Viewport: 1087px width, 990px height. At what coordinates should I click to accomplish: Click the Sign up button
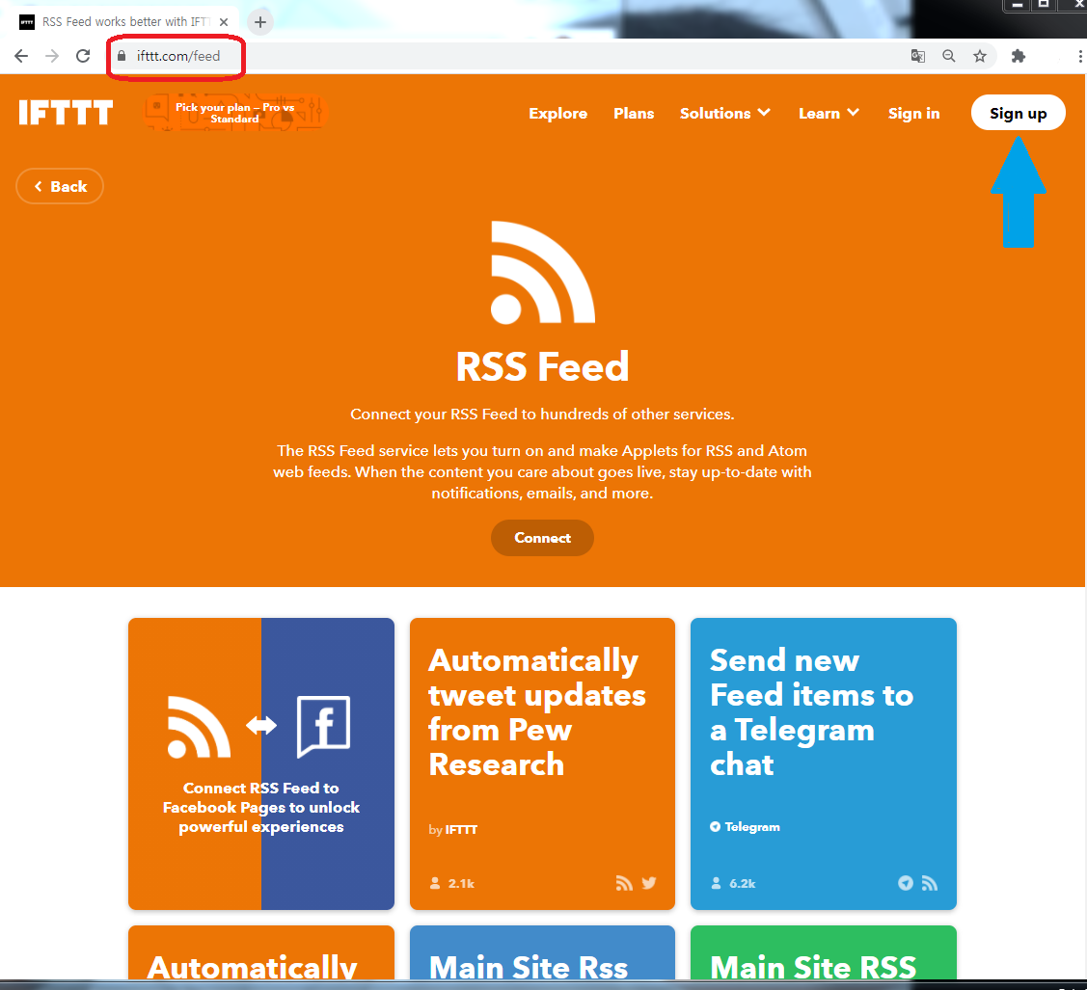tap(1018, 113)
